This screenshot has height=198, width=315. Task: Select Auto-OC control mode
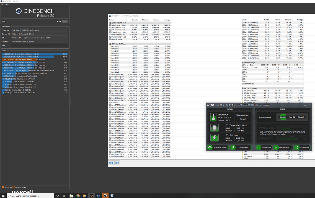tap(292, 117)
